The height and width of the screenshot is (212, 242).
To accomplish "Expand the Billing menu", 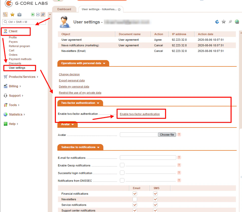I will [x=20, y=86].
